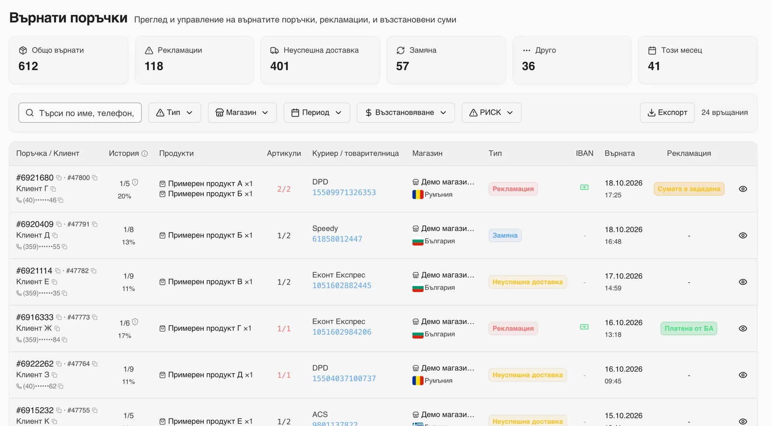The image size is (771, 426).
Task: Click the green IBAN icon for order #6916333
Action: (x=585, y=327)
